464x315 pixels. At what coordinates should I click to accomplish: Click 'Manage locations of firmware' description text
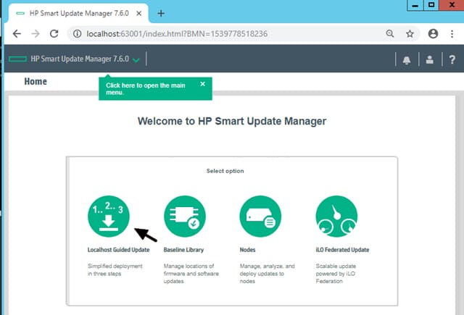click(191, 274)
